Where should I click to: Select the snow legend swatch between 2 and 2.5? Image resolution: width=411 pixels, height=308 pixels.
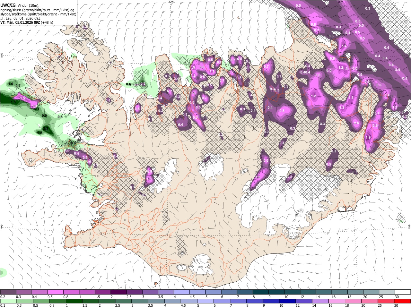[x=118, y=292]
